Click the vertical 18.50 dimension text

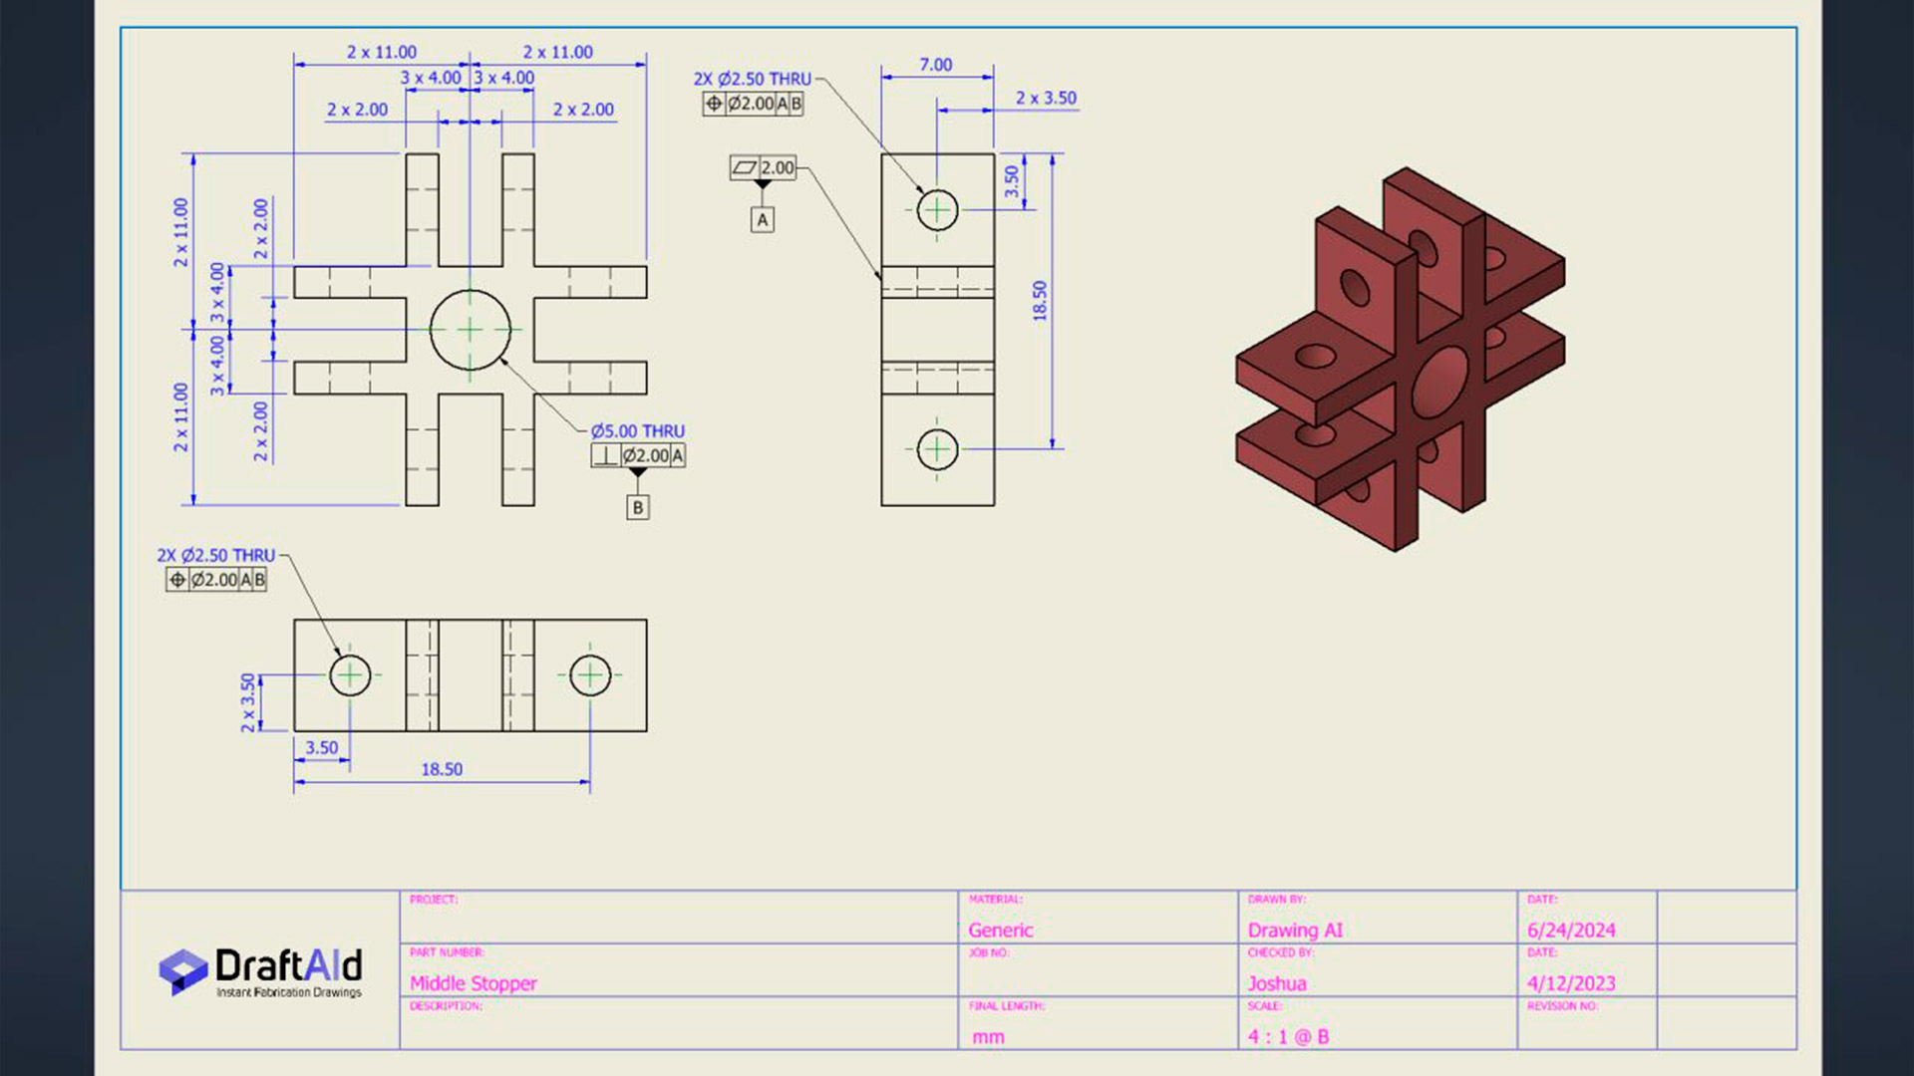[1040, 300]
